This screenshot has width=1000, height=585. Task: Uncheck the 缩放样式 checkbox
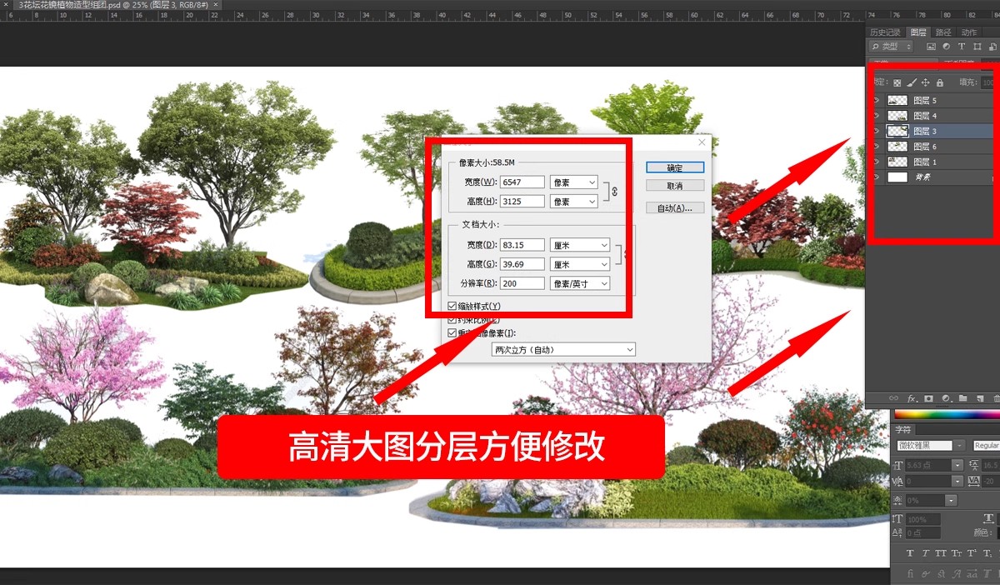(x=452, y=306)
